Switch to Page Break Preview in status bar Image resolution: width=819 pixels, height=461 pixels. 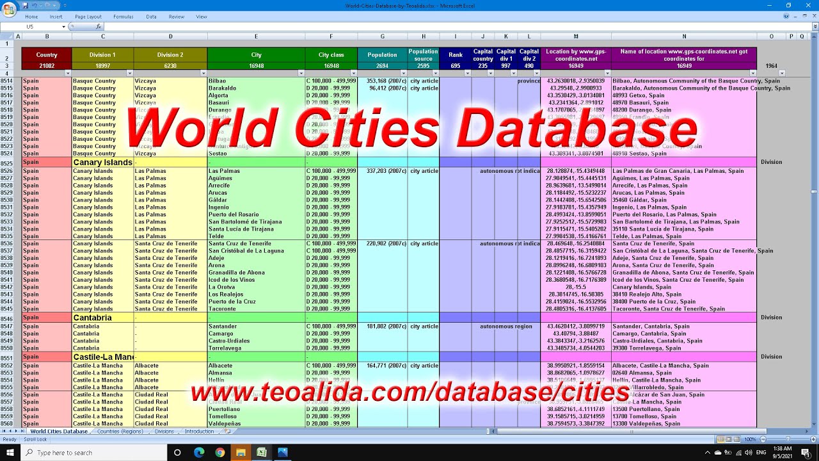[737, 439]
